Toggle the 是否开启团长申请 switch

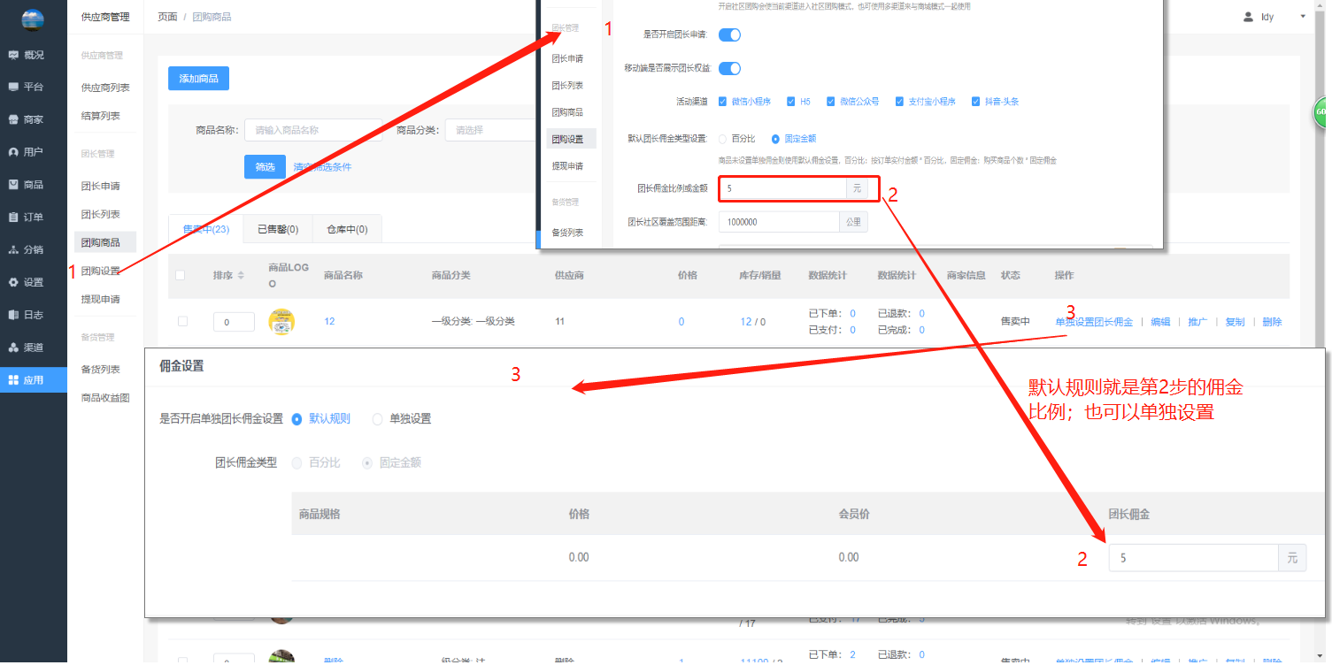[x=728, y=35]
